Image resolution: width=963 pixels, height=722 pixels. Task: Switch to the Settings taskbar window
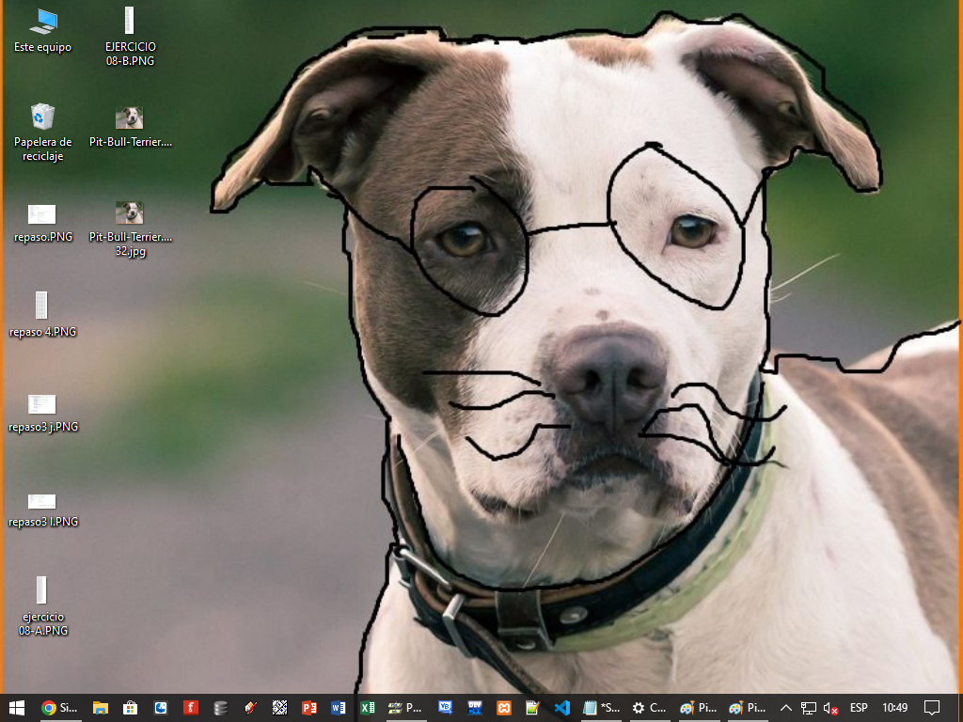point(649,708)
